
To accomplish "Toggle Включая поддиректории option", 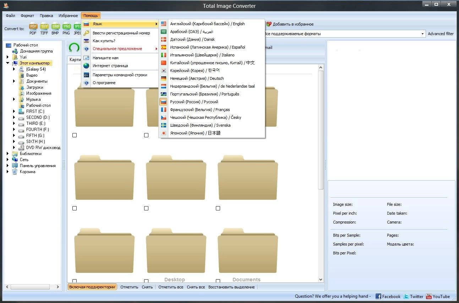I will [92, 287].
